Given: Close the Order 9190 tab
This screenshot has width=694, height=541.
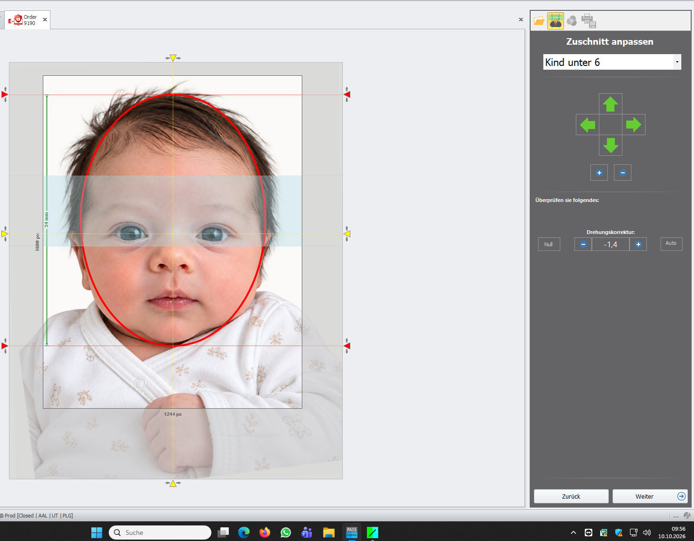Looking at the screenshot, I should coord(45,20).
